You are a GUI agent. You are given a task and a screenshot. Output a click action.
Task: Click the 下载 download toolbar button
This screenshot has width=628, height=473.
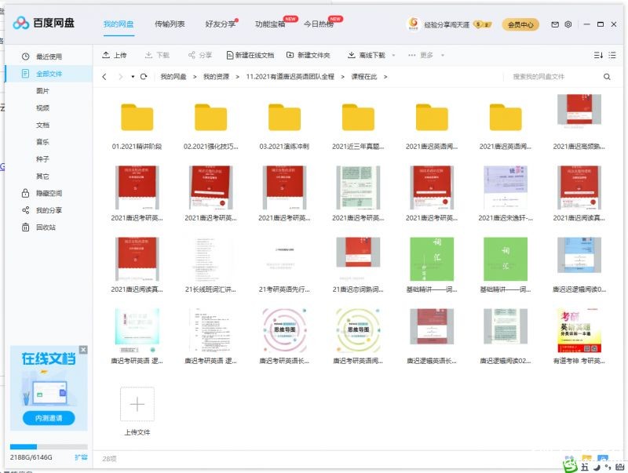[x=157, y=55]
